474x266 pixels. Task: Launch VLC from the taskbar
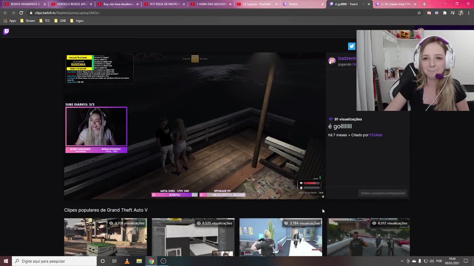point(127,261)
